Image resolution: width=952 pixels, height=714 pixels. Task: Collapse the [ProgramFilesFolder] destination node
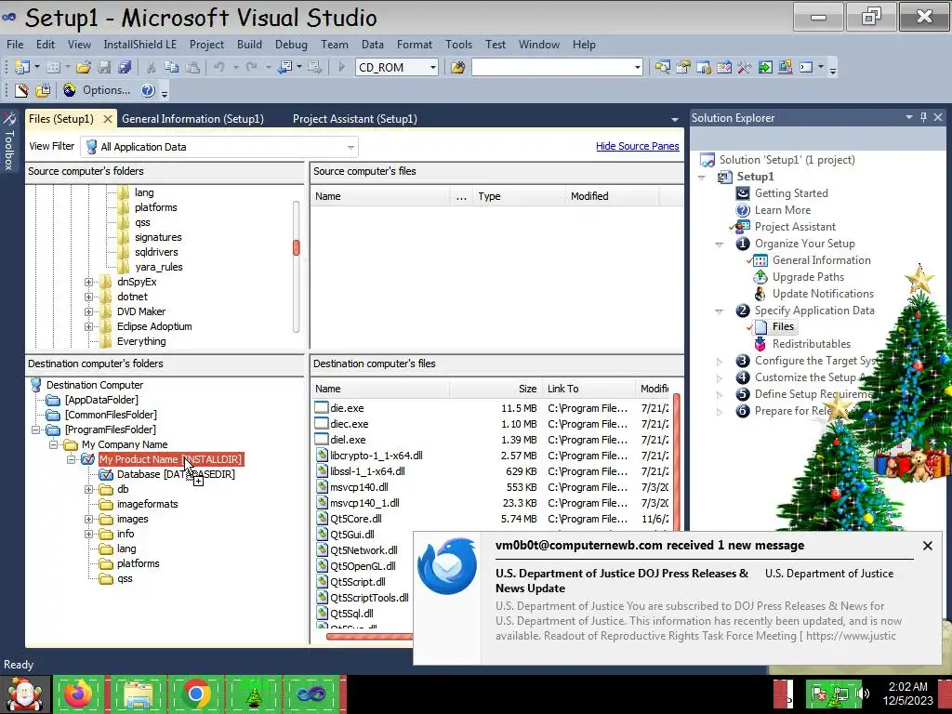pos(36,430)
